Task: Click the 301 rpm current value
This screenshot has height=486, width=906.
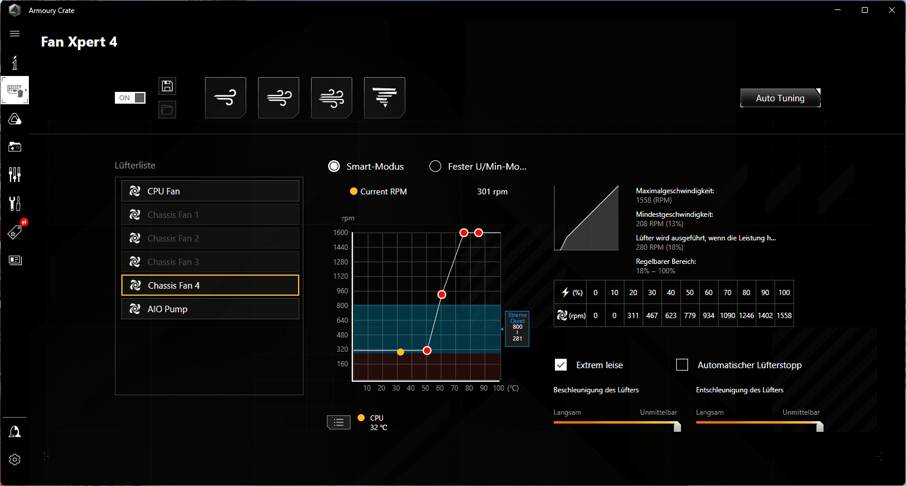Action: click(492, 191)
